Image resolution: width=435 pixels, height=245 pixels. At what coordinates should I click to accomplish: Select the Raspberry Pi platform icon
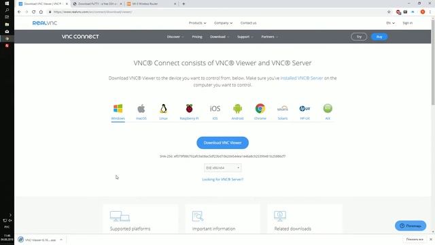coord(189,108)
